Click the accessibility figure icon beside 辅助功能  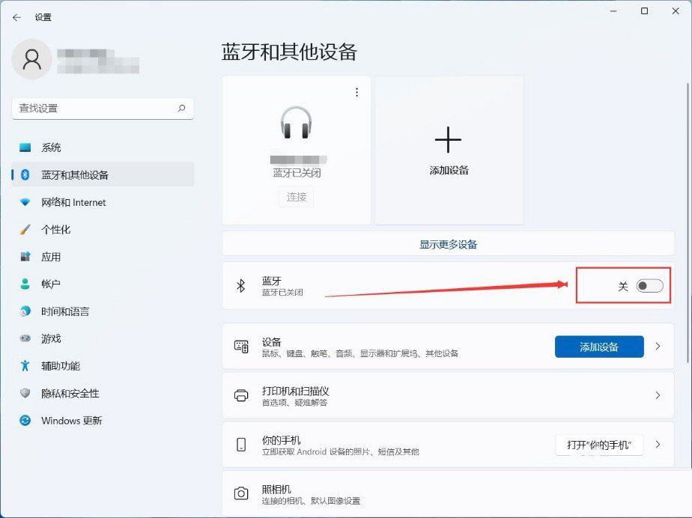[x=25, y=366]
